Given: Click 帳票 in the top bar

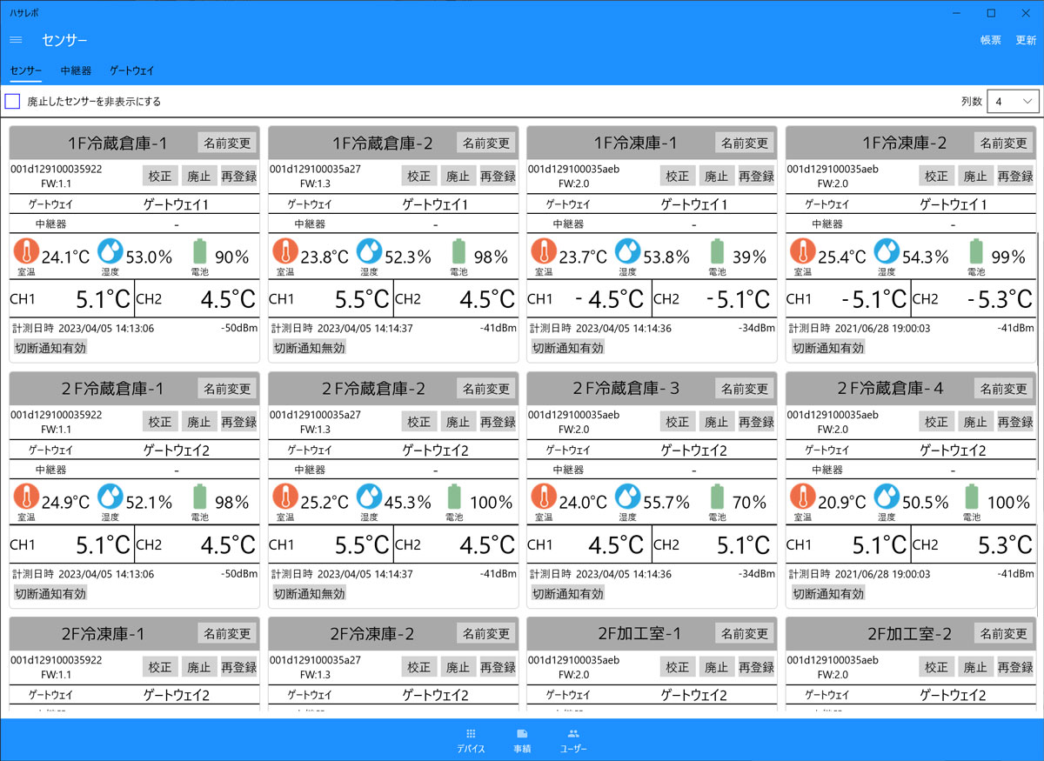Looking at the screenshot, I should click(990, 40).
